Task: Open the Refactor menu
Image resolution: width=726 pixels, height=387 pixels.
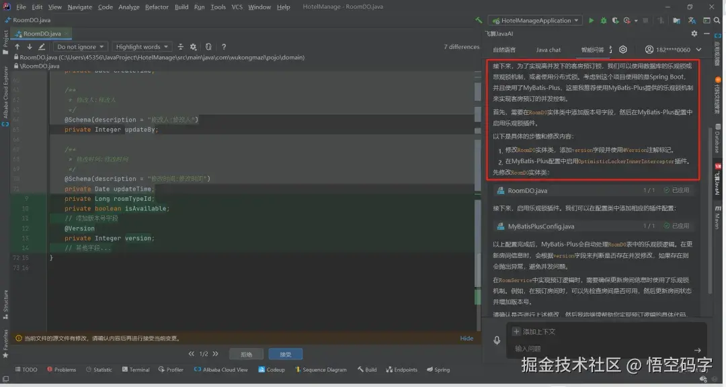Action: click(157, 7)
